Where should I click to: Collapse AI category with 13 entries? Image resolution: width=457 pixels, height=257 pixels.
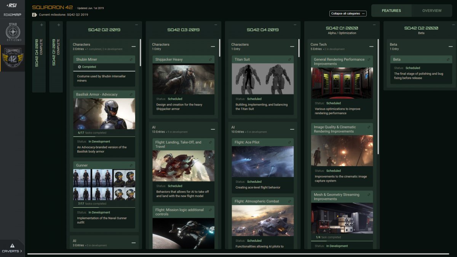click(213, 129)
